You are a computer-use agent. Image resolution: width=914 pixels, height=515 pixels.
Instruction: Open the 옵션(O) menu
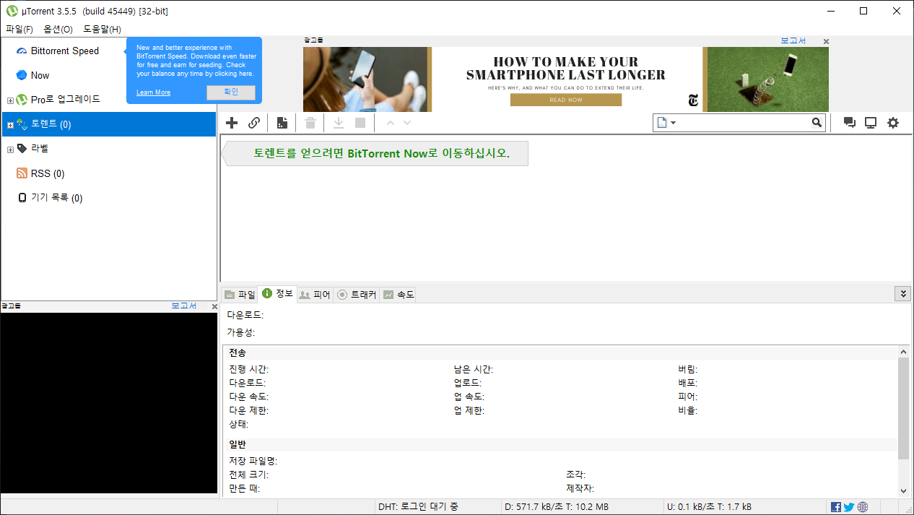(58, 29)
